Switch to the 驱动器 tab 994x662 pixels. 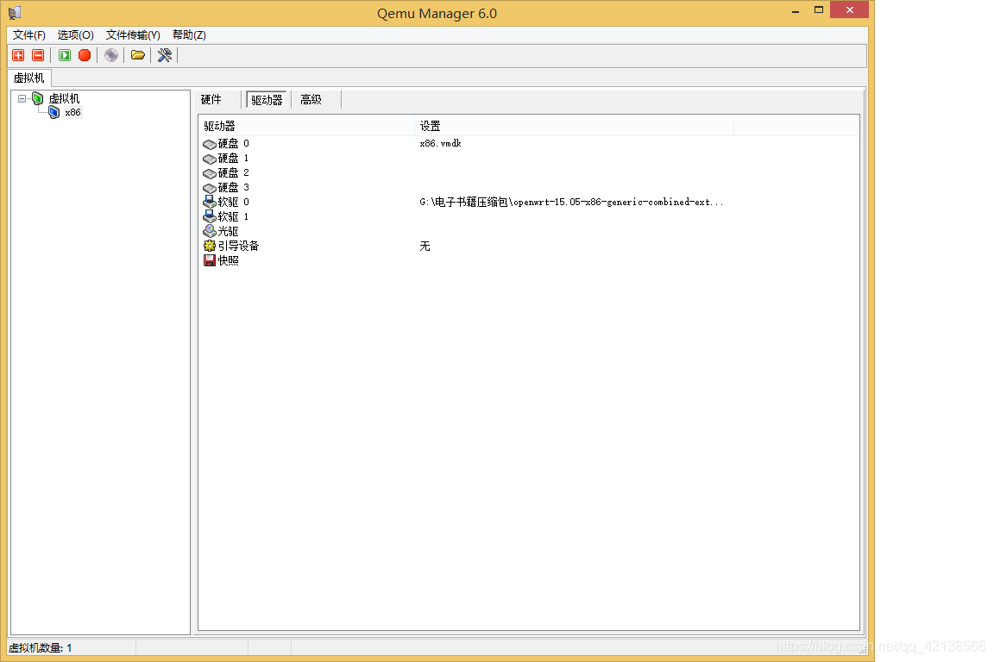(x=267, y=100)
